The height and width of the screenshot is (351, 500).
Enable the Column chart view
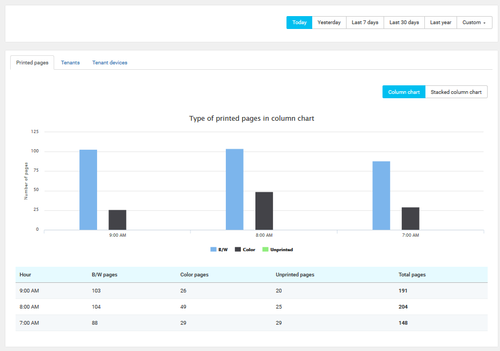point(403,92)
